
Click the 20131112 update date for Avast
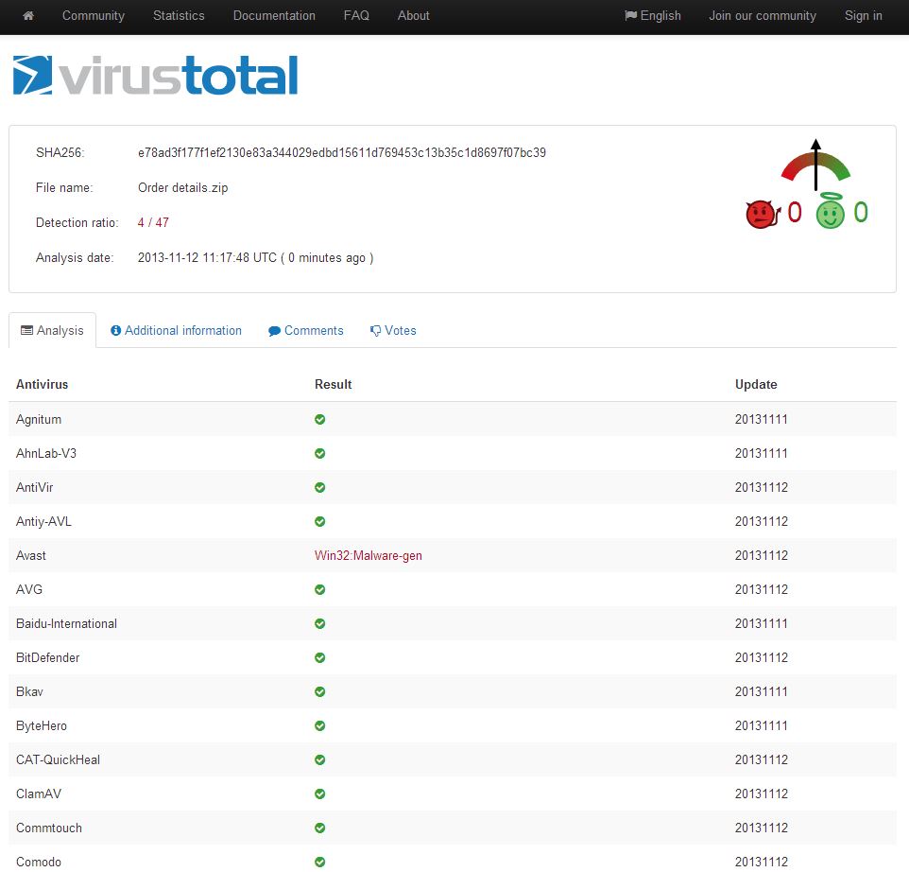tap(762, 555)
